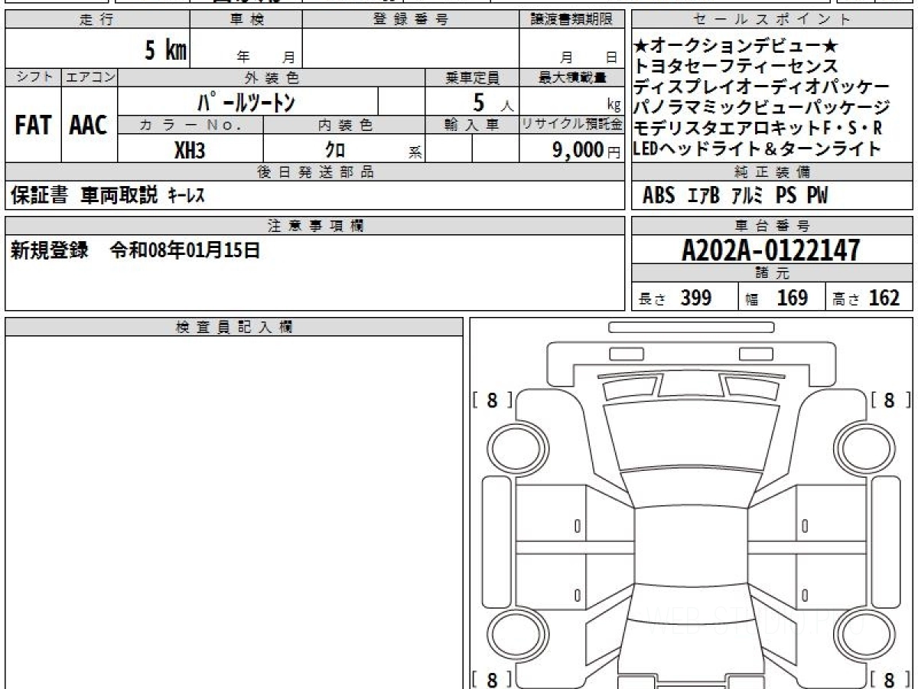The image size is (918, 689).
Task: Click the クロ interior color value
Action: [336, 149]
